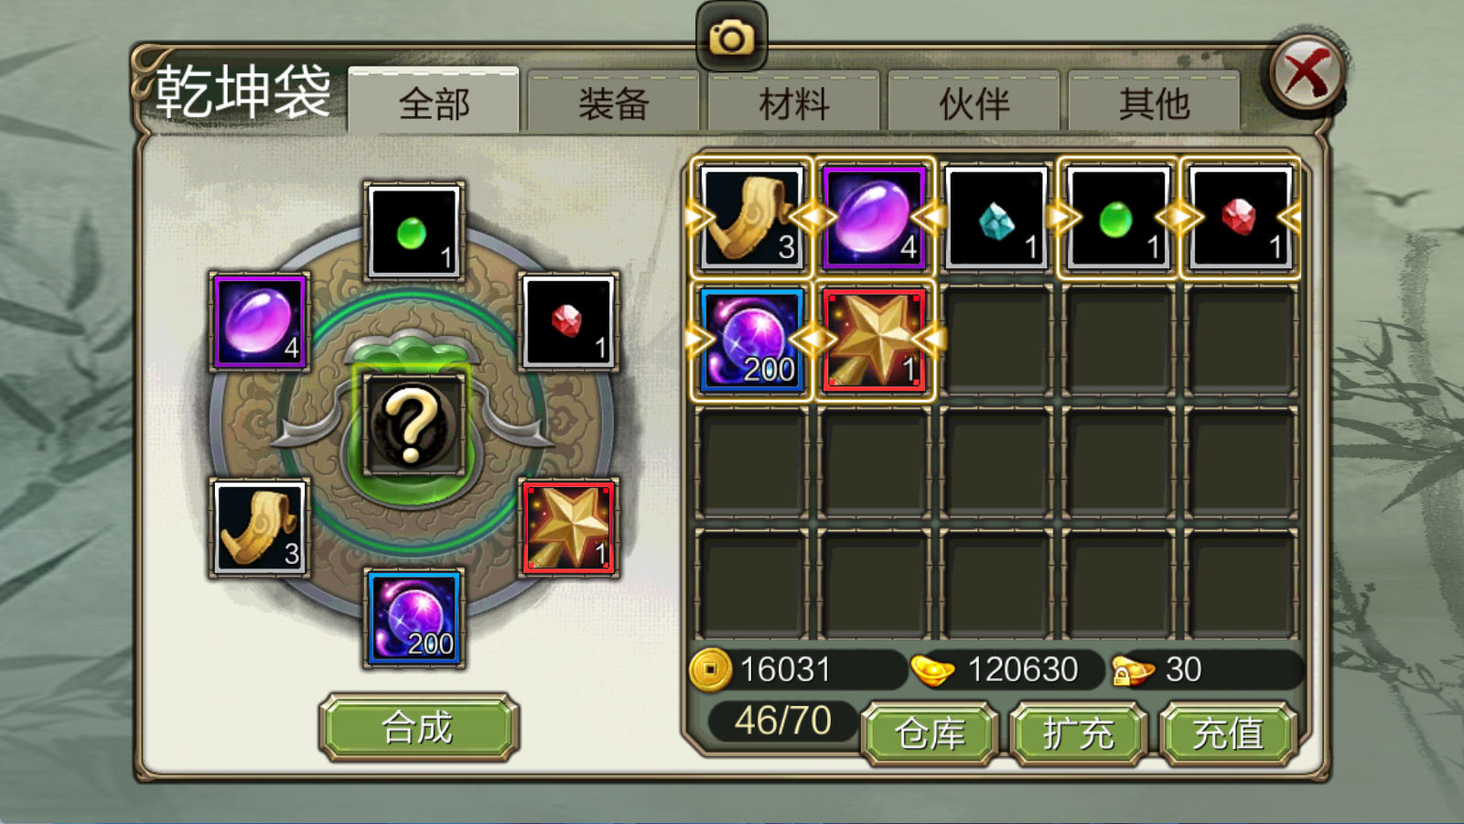Select the 200-stack purple orb in inventory
The width and height of the screenshot is (1464, 824).
click(x=752, y=340)
